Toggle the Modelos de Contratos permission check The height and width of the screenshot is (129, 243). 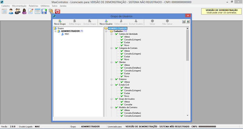117,107
